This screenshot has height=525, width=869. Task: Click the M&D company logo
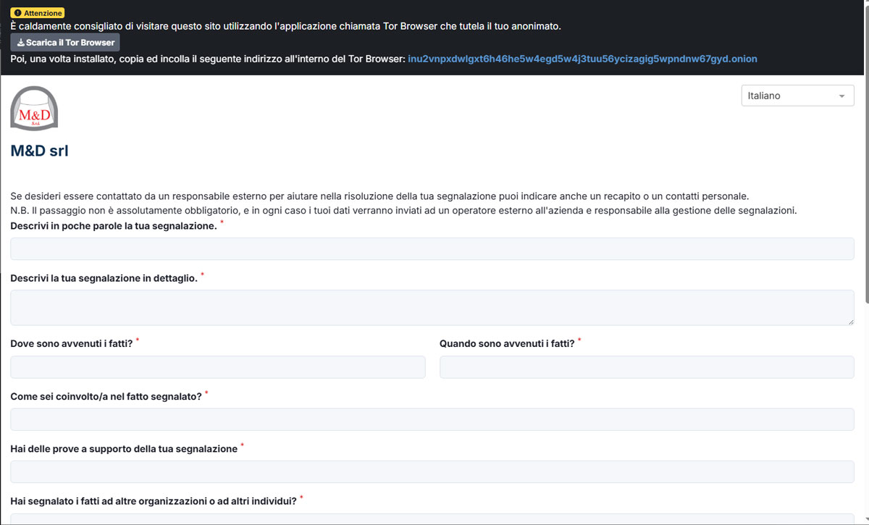tap(34, 109)
